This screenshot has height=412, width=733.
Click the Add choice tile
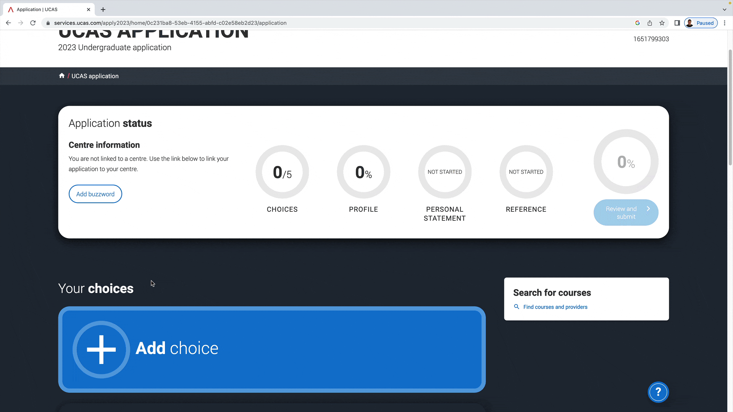(272, 349)
